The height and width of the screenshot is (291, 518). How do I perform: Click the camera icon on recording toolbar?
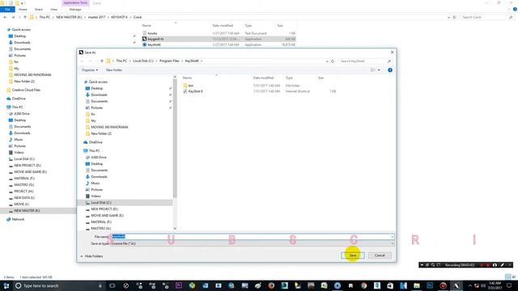[495, 265]
